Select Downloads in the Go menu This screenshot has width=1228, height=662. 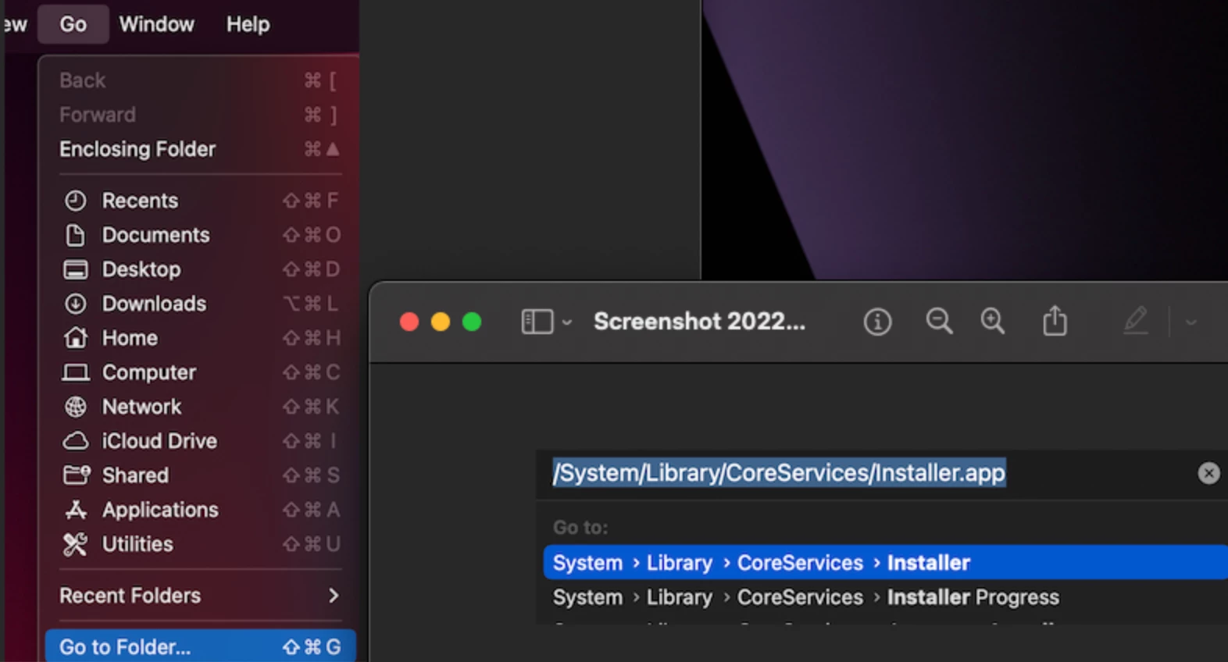tap(199, 304)
